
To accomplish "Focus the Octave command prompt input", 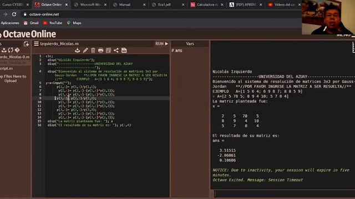I will tap(285, 193).
